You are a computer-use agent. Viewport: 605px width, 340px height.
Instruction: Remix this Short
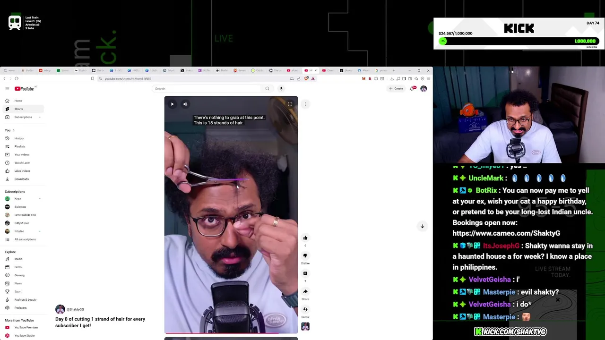pyautogui.click(x=305, y=310)
